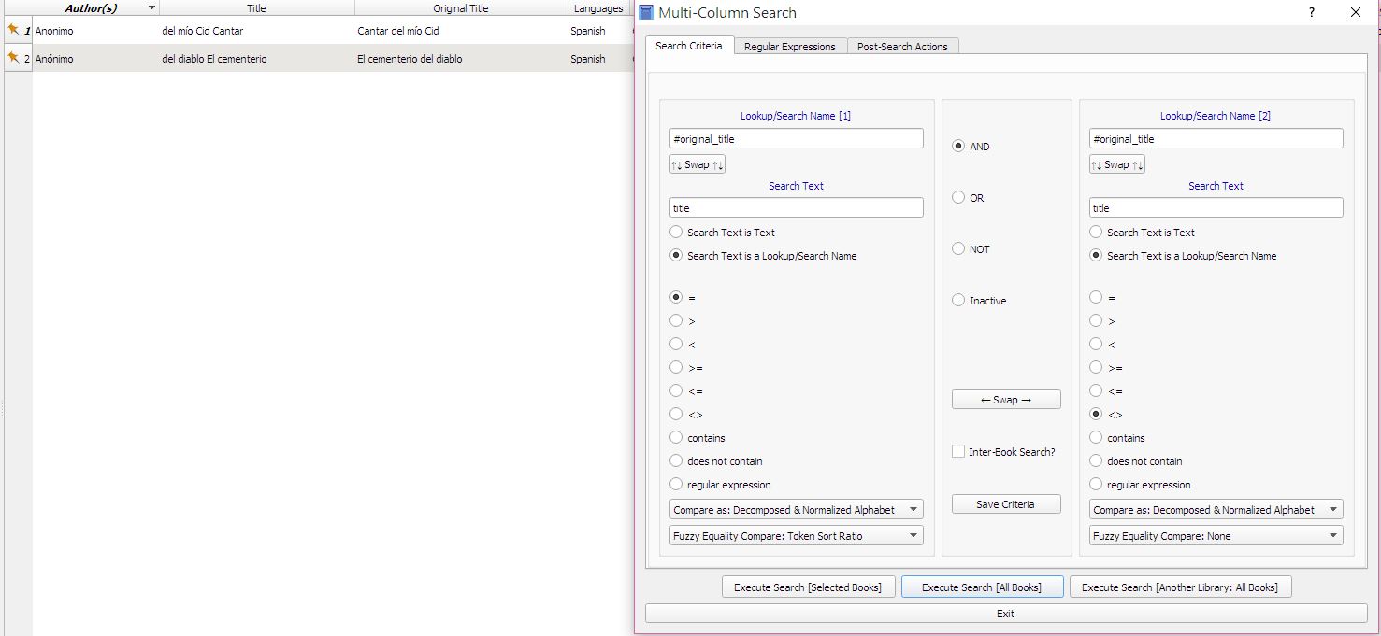
Task: Click the Exit button
Action: [x=1005, y=614]
